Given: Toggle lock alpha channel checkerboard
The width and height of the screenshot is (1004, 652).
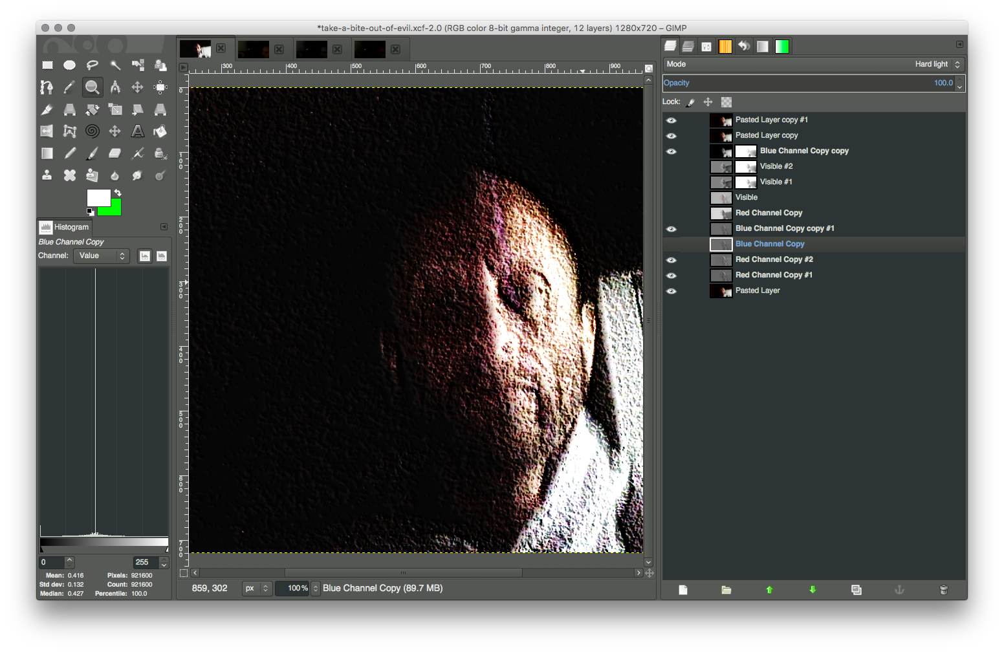Looking at the screenshot, I should 726,102.
